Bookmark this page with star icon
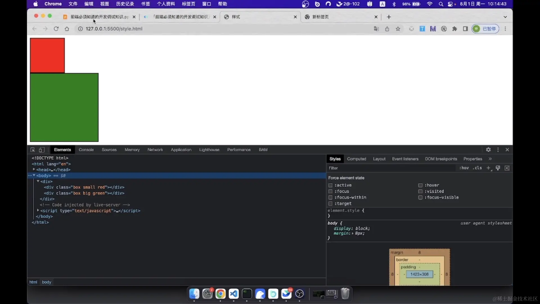540x304 pixels. 398,29
